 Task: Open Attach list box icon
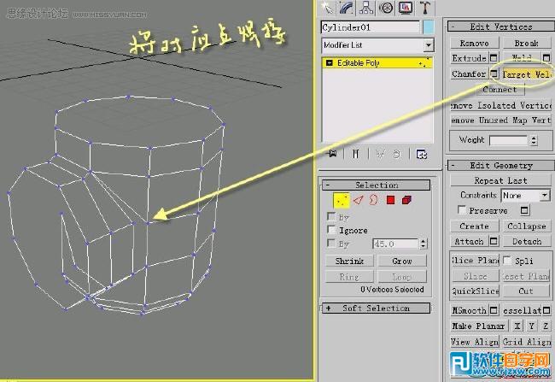[494, 241]
